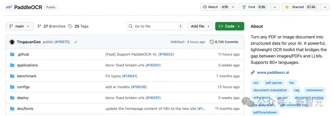This screenshot has width=334, height=116.
Task: Select the ocr topic tag
Action: (x=256, y=83)
